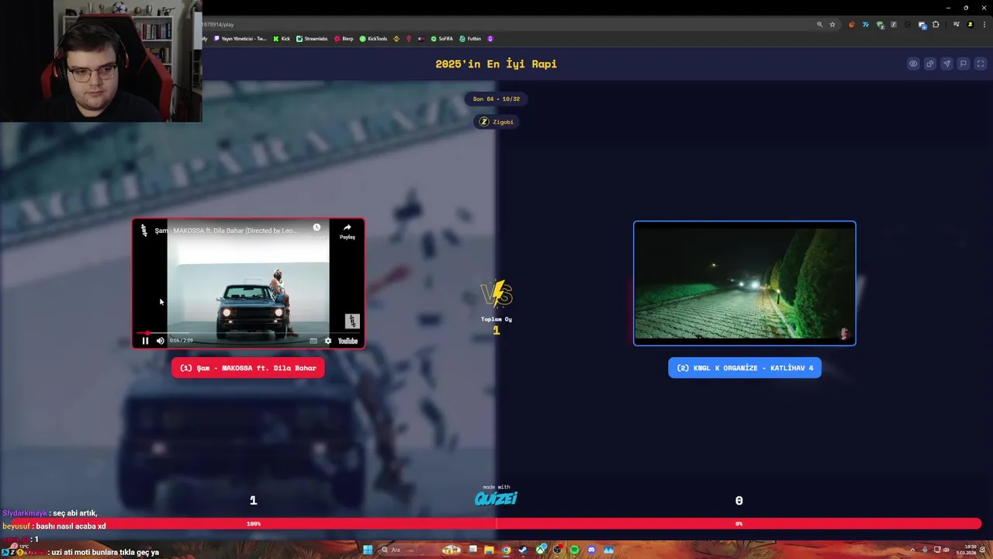Click the flag report icon

[964, 64]
